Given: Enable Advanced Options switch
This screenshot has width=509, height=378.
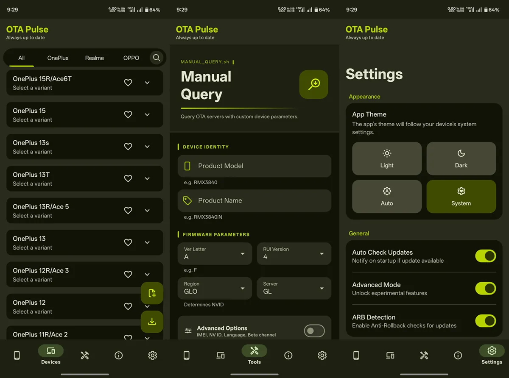Looking at the screenshot, I should pyautogui.click(x=314, y=331).
